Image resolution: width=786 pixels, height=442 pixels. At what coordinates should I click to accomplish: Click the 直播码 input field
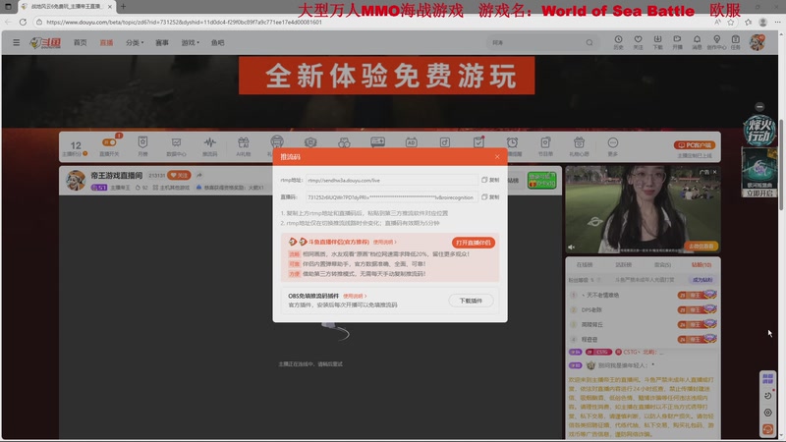(391, 197)
